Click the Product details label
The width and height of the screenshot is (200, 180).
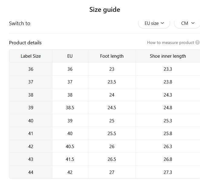point(25,42)
